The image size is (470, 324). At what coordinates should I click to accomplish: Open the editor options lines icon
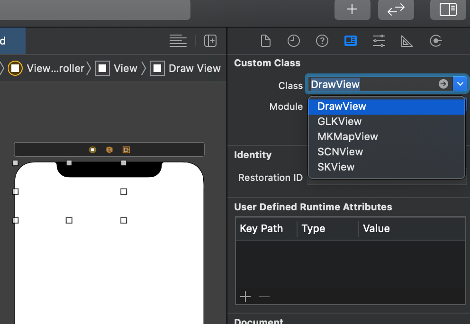(x=178, y=41)
